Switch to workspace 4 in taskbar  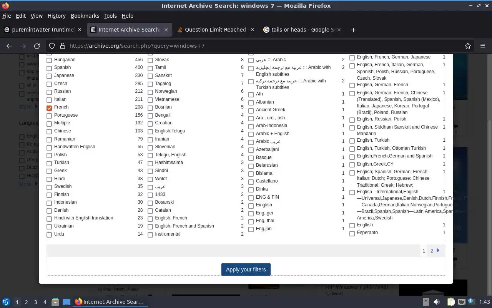click(45, 302)
